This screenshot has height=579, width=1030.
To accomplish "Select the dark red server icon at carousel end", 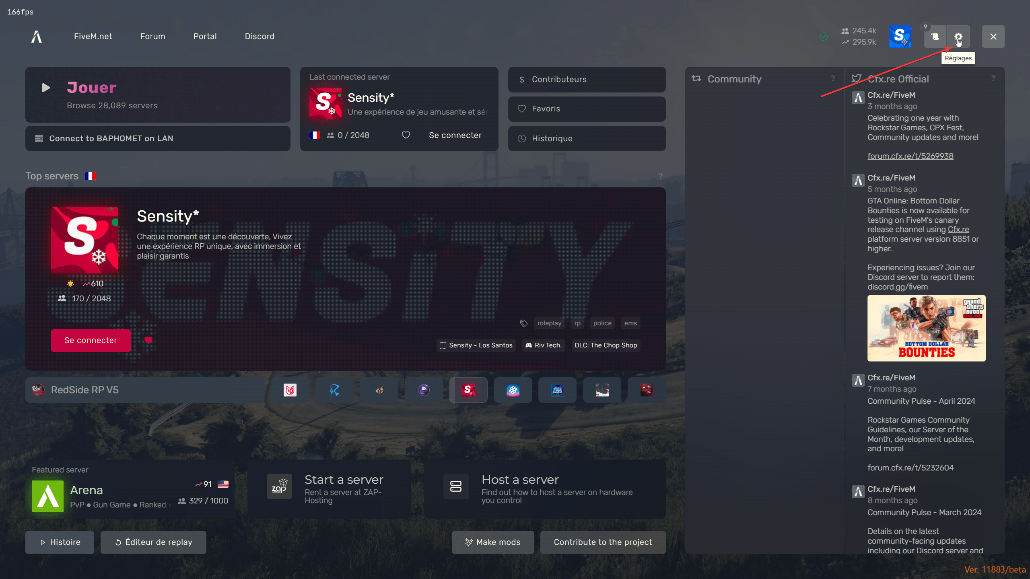I will 647,390.
